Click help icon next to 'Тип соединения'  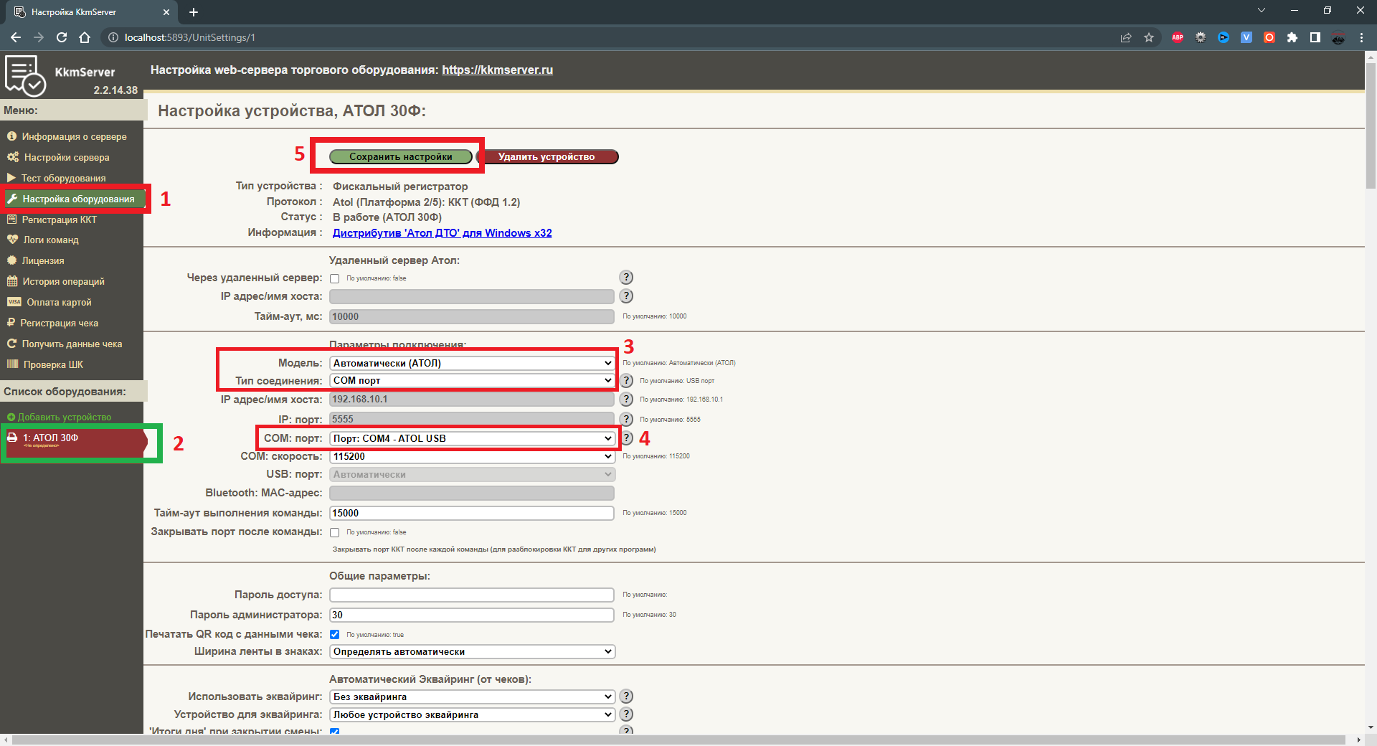pyautogui.click(x=626, y=381)
